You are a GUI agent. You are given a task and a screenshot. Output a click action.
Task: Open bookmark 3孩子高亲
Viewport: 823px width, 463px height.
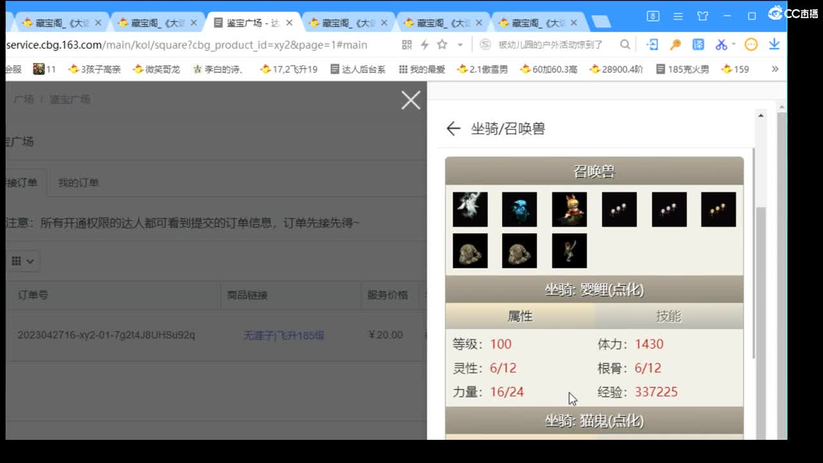tap(95, 69)
